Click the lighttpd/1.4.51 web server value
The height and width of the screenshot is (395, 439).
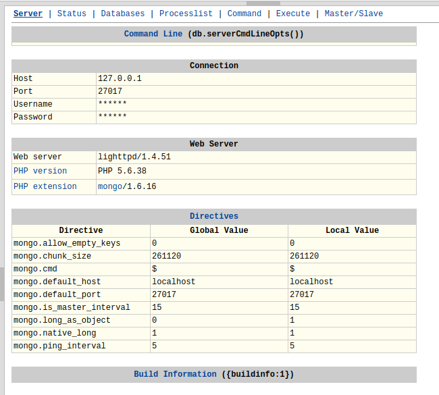[x=134, y=157]
